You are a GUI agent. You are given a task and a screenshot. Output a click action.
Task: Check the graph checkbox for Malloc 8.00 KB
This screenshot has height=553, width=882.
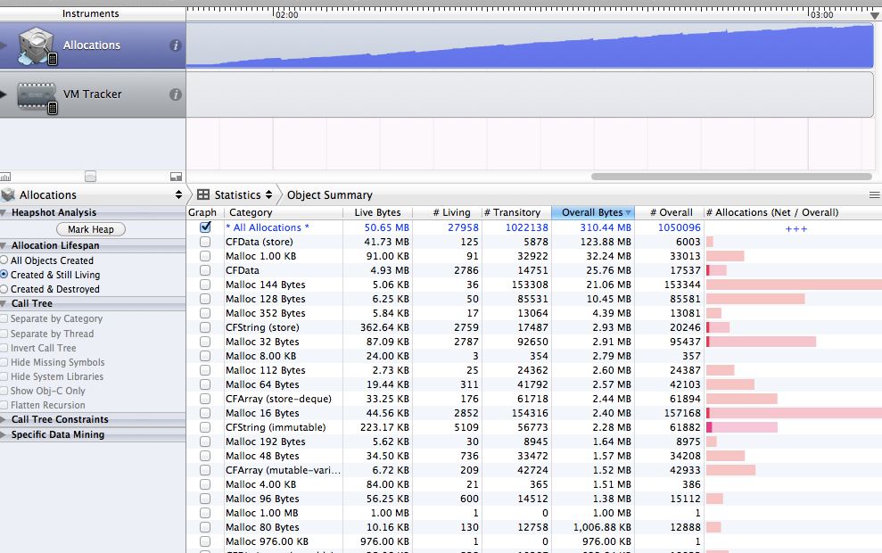(205, 356)
